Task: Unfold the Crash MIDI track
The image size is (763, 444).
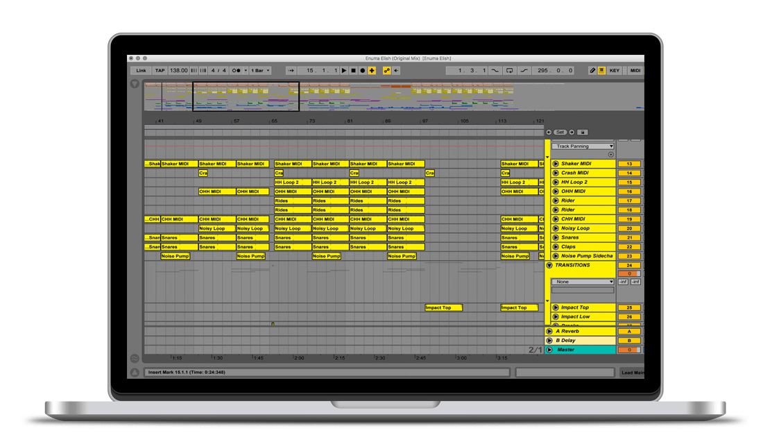Action: 556,173
